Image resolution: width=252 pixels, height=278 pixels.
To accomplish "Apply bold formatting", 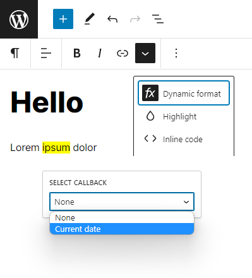I will (x=77, y=53).
